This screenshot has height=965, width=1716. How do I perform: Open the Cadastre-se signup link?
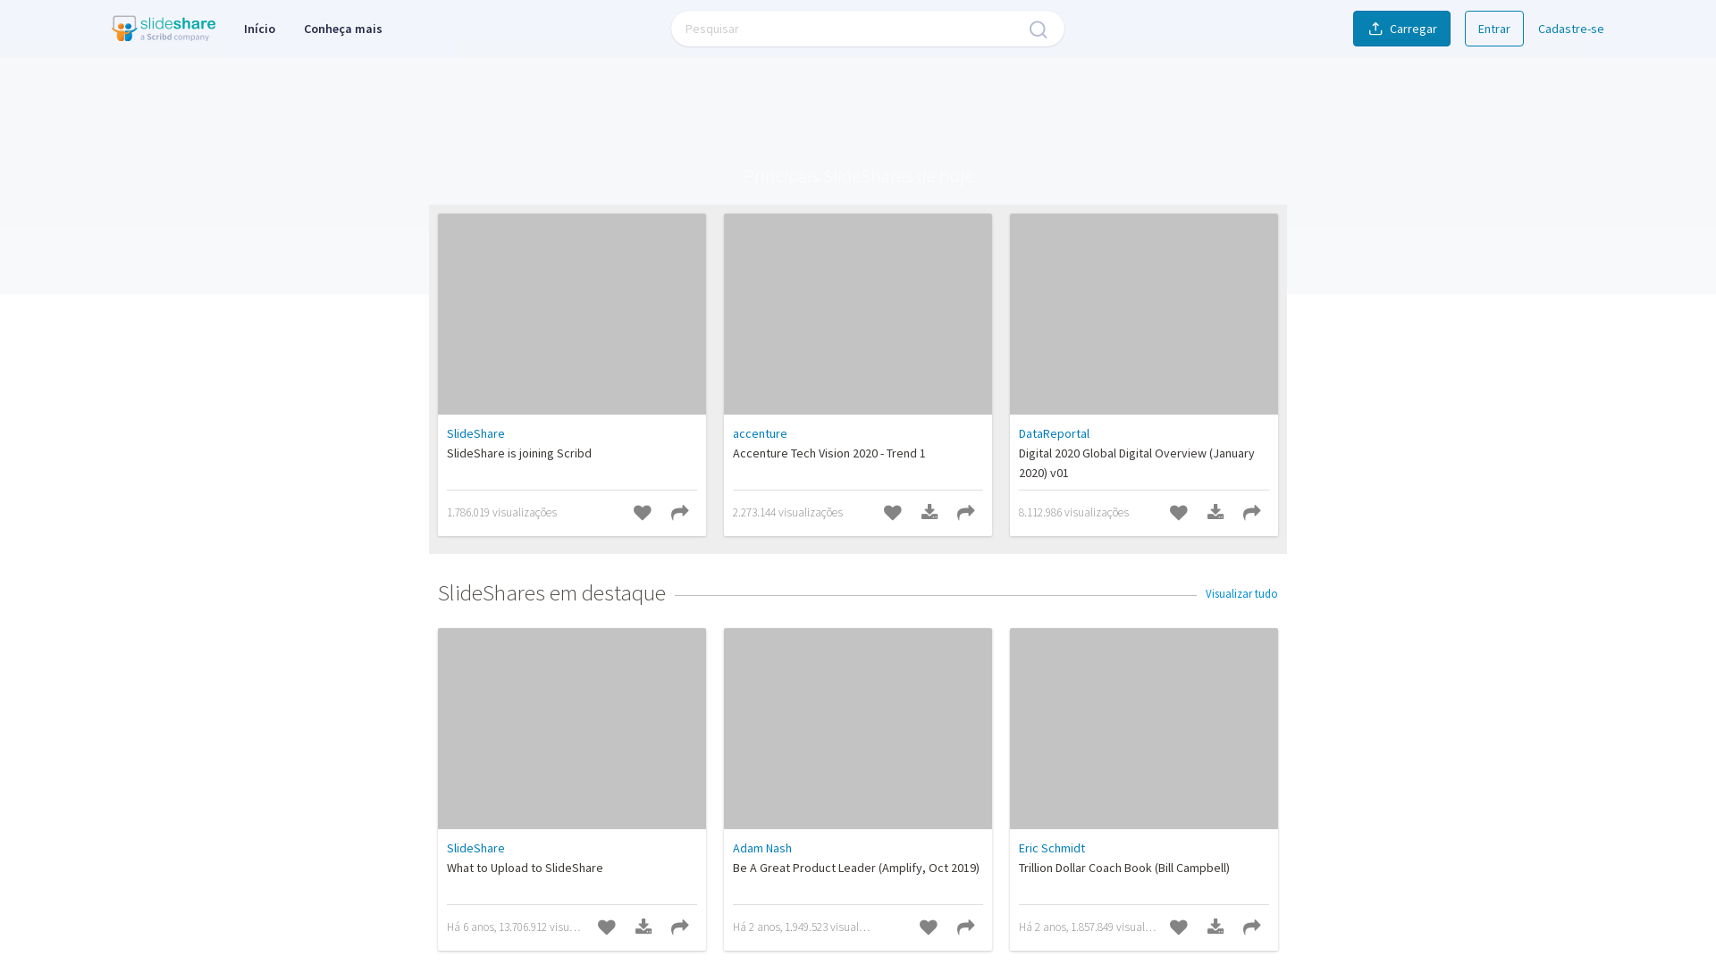coord(1570,29)
